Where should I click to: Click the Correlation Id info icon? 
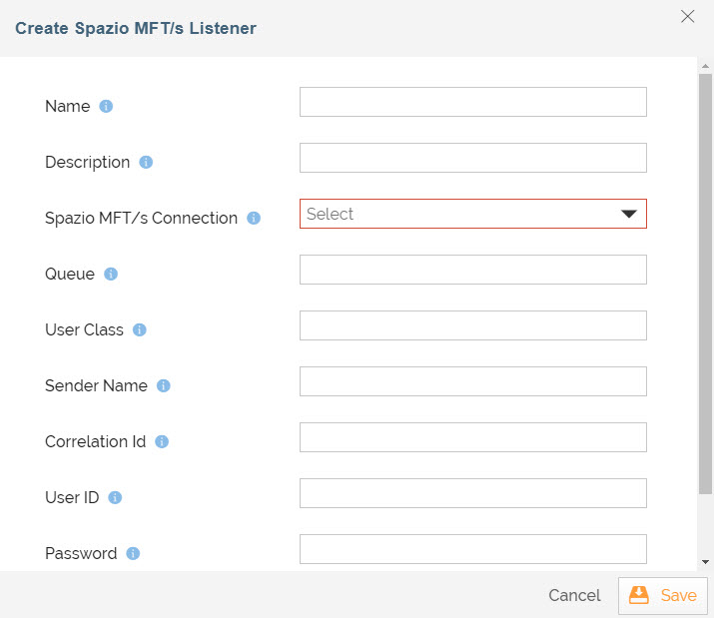[162, 441]
